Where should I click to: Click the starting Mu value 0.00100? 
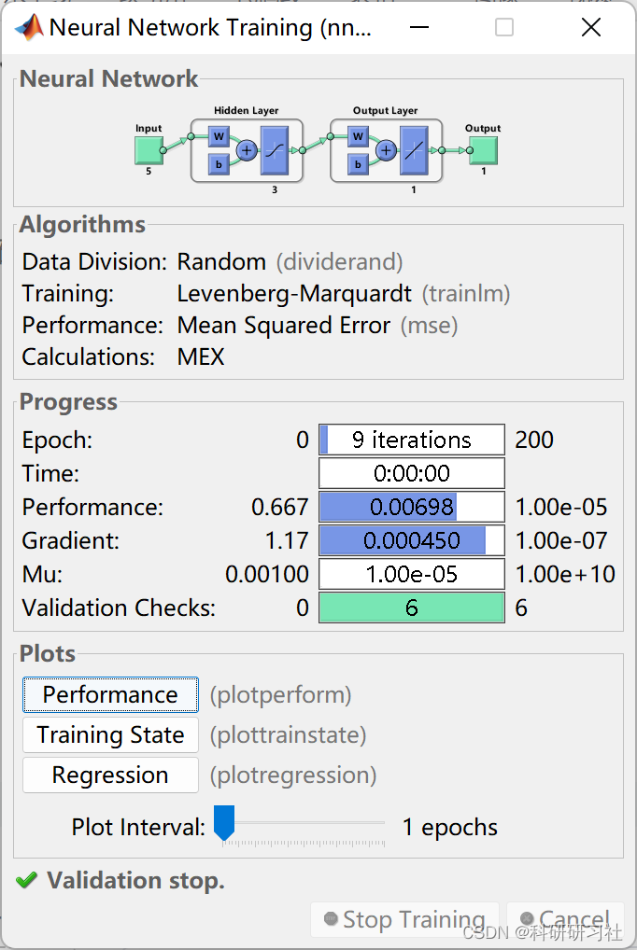pyautogui.click(x=267, y=574)
